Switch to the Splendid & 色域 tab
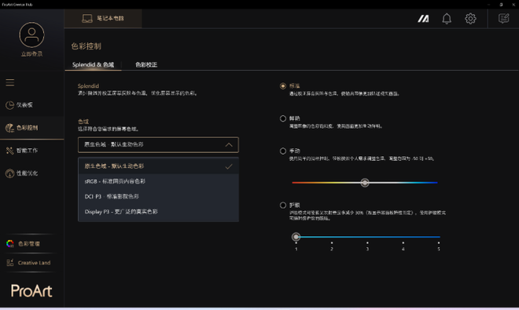Image resolution: width=519 pixels, height=310 pixels. (x=93, y=64)
